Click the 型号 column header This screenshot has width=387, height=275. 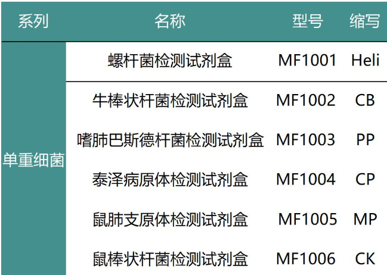[x=308, y=21]
